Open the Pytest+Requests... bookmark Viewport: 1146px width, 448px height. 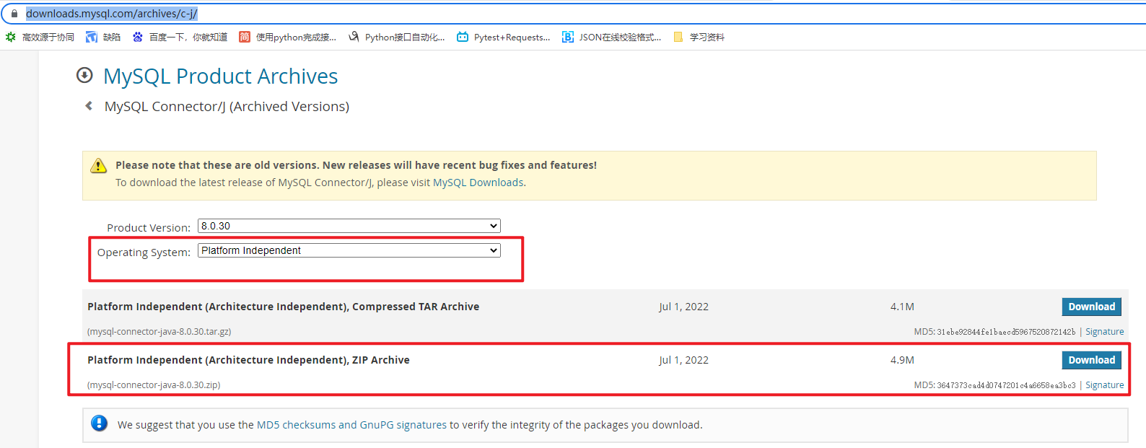[503, 37]
